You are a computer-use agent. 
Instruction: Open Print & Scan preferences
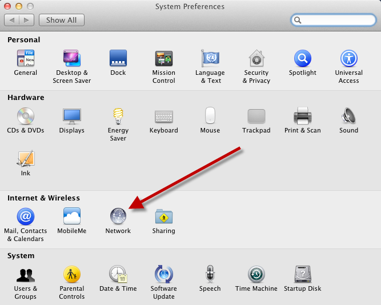302,117
